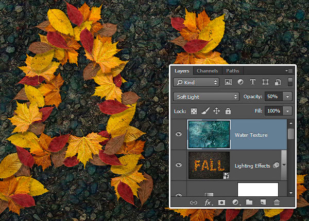Screen dimensions: 309x221
Task: Click the lock all padlock icon
Action: click(x=228, y=111)
